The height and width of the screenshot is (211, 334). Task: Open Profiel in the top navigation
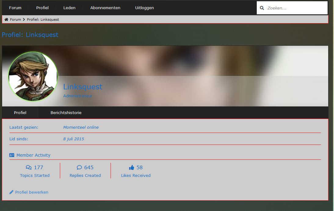point(42,8)
